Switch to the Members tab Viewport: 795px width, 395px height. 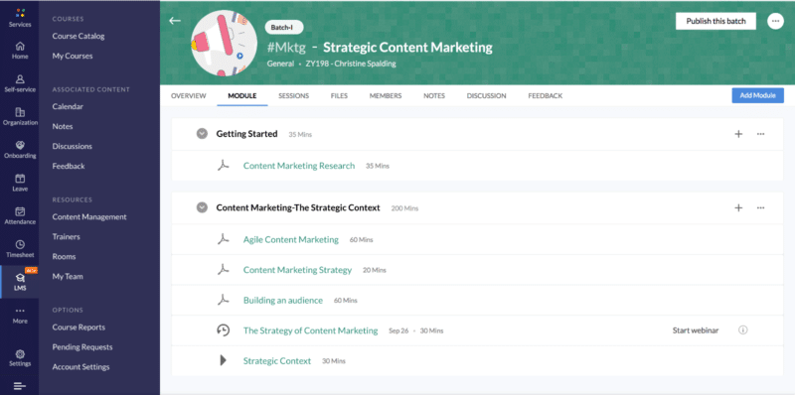click(386, 95)
